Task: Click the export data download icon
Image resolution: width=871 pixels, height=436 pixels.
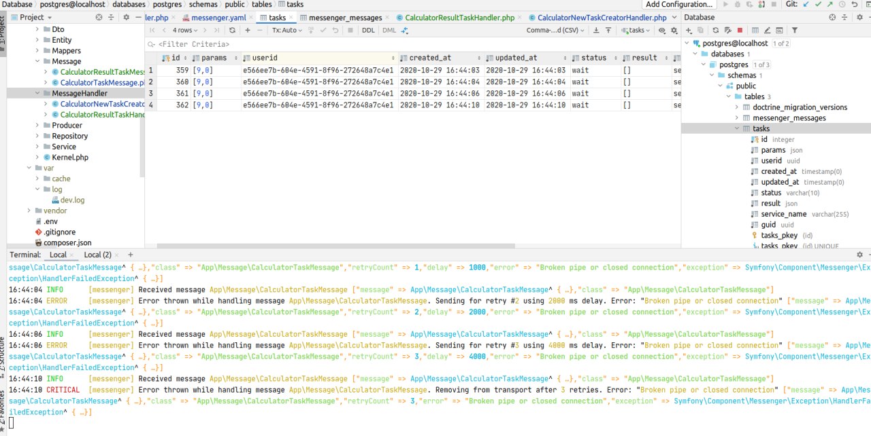Action: point(596,31)
